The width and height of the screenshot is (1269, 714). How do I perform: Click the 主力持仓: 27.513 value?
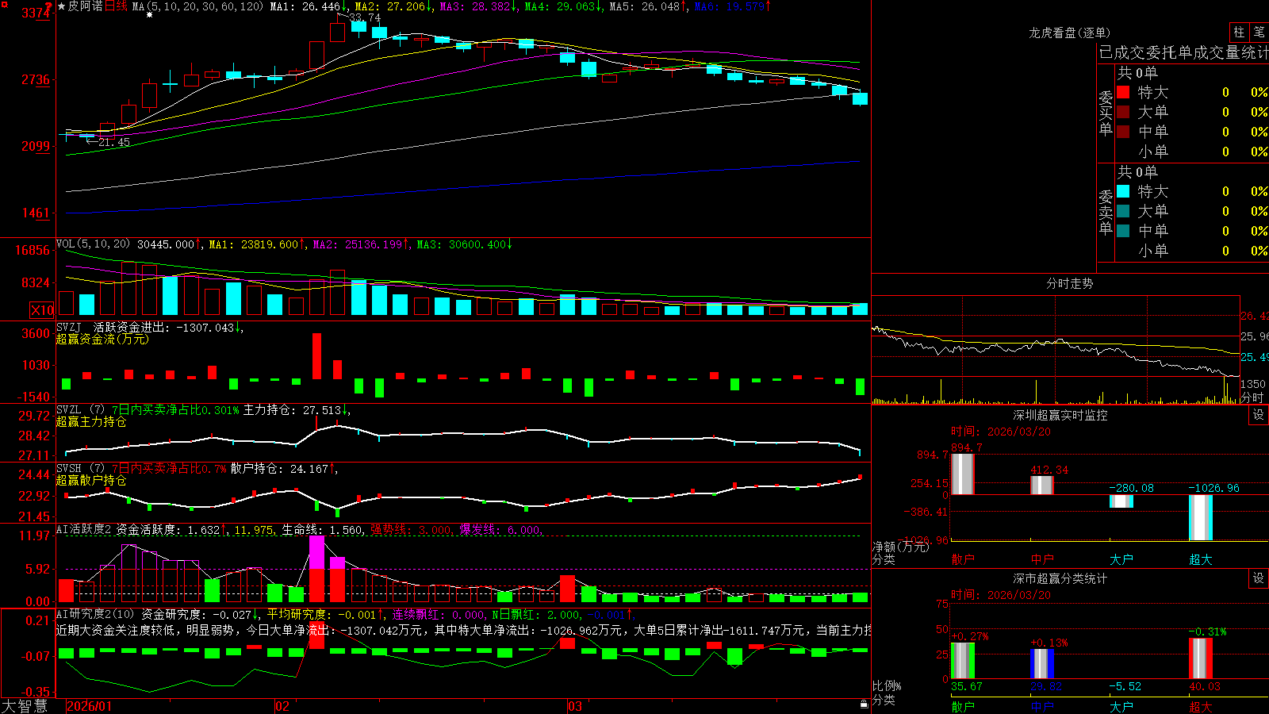coord(292,410)
